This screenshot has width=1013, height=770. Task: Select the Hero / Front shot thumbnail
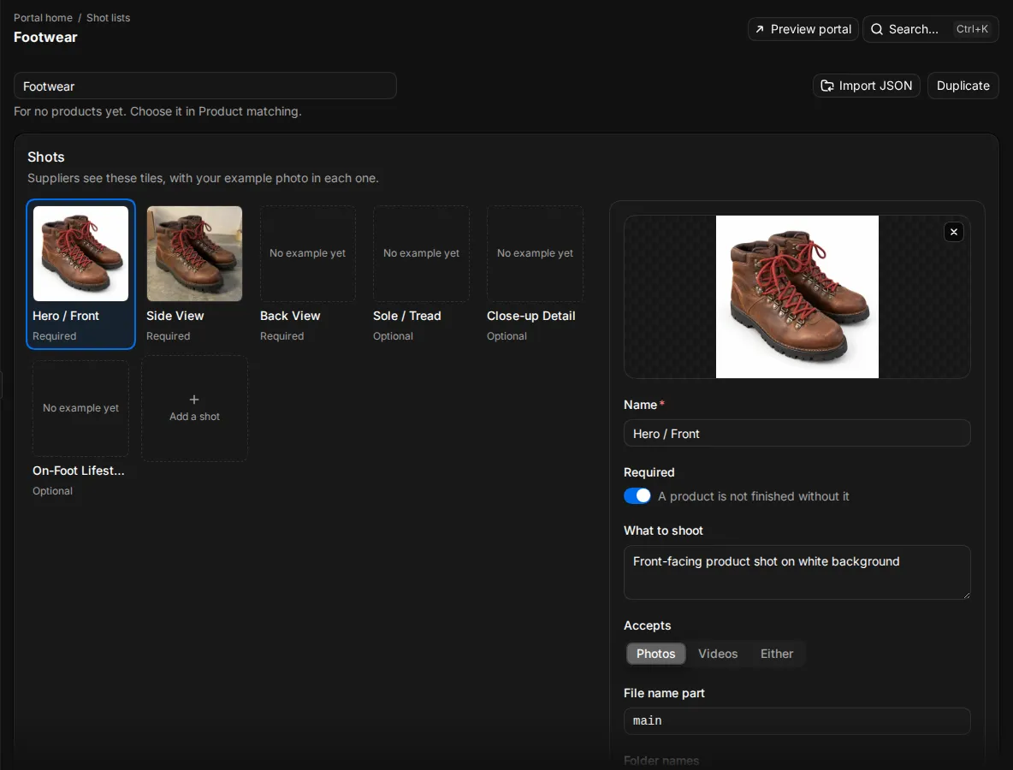[80, 253]
